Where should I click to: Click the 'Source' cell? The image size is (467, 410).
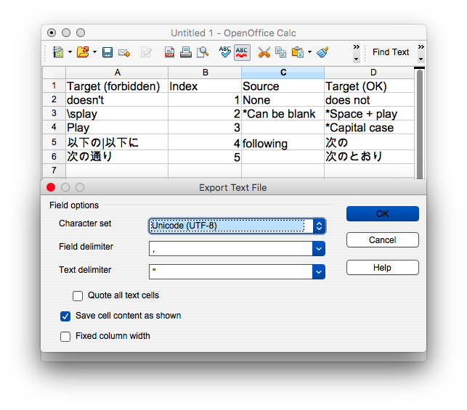[x=283, y=86]
